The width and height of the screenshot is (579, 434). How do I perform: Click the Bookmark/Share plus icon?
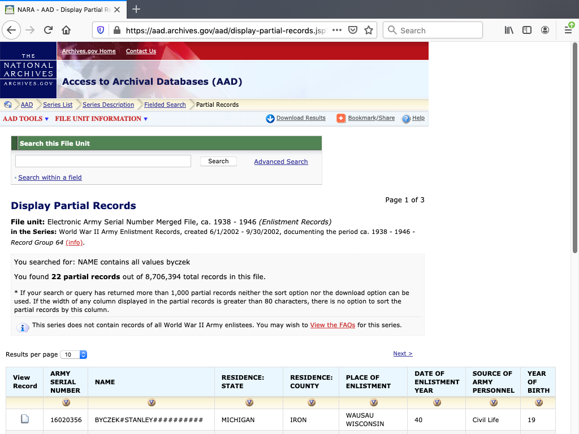tap(341, 118)
